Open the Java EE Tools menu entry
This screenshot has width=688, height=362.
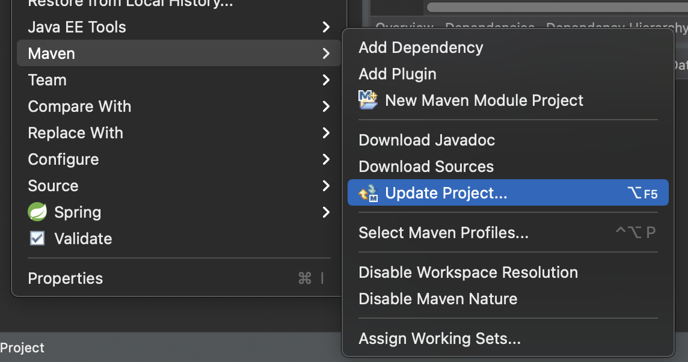point(179,27)
